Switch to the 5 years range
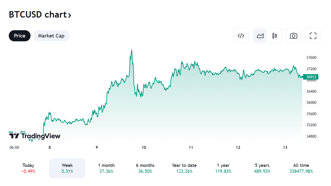Screen dimensions: 331x186 coord(262,168)
